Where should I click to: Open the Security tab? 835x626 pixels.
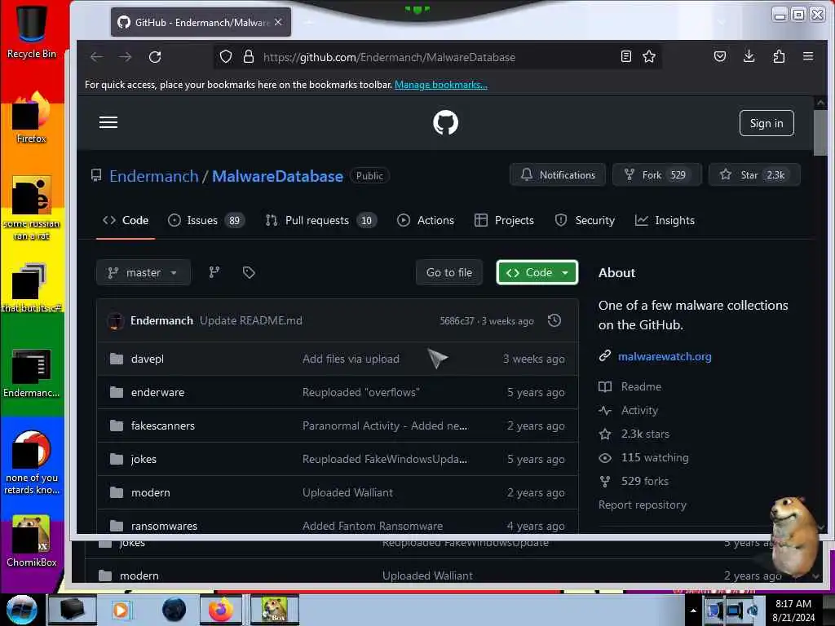point(585,220)
